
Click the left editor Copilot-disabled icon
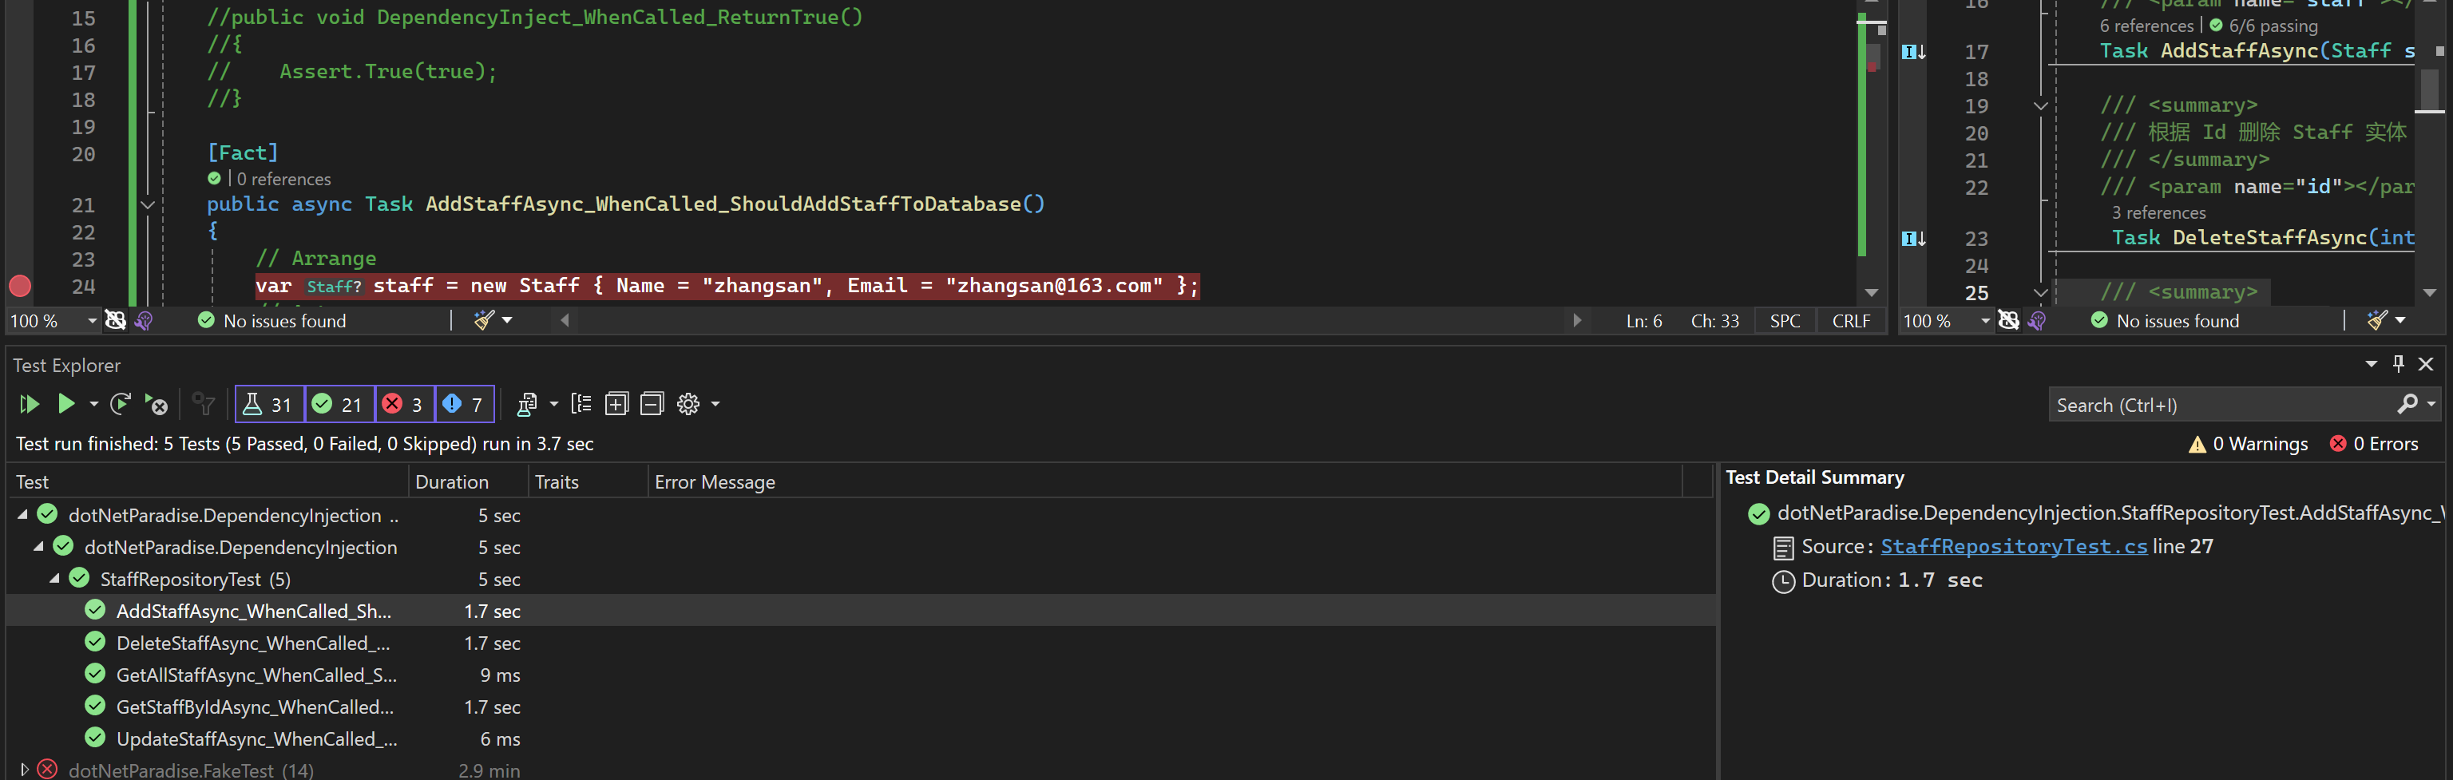click(x=115, y=320)
